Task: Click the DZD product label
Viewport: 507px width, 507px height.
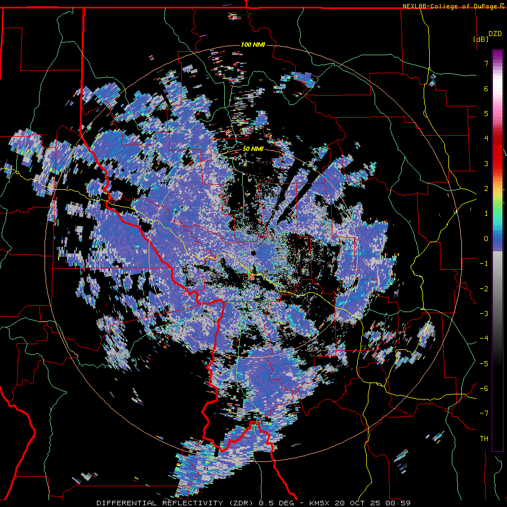Action: click(x=495, y=34)
